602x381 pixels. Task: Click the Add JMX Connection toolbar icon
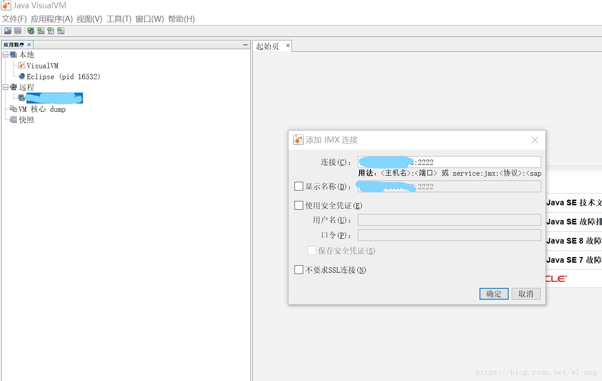point(41,31)
